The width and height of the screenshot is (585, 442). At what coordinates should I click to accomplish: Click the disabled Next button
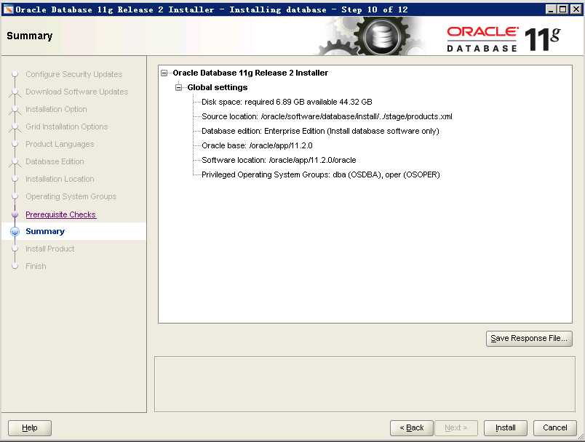coord(455,428)
